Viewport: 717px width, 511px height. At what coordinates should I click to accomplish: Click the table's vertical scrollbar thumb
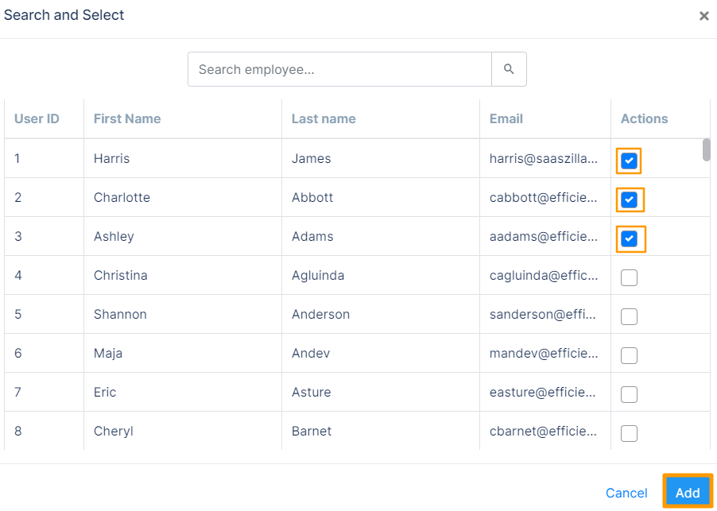pos(706,149)
